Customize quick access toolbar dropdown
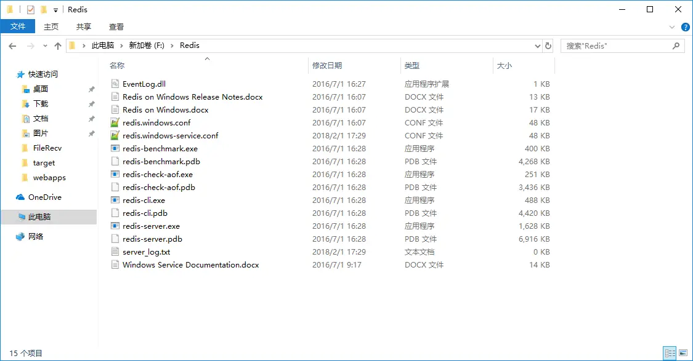Viewport: 693px width, 361px height. pyautogui.click(x=55, y=10)
